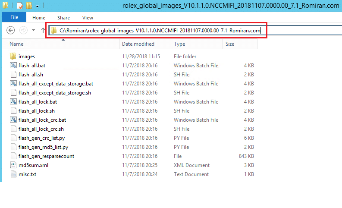
Task: Go up one folder level
Action: click(x=43, y=30)
